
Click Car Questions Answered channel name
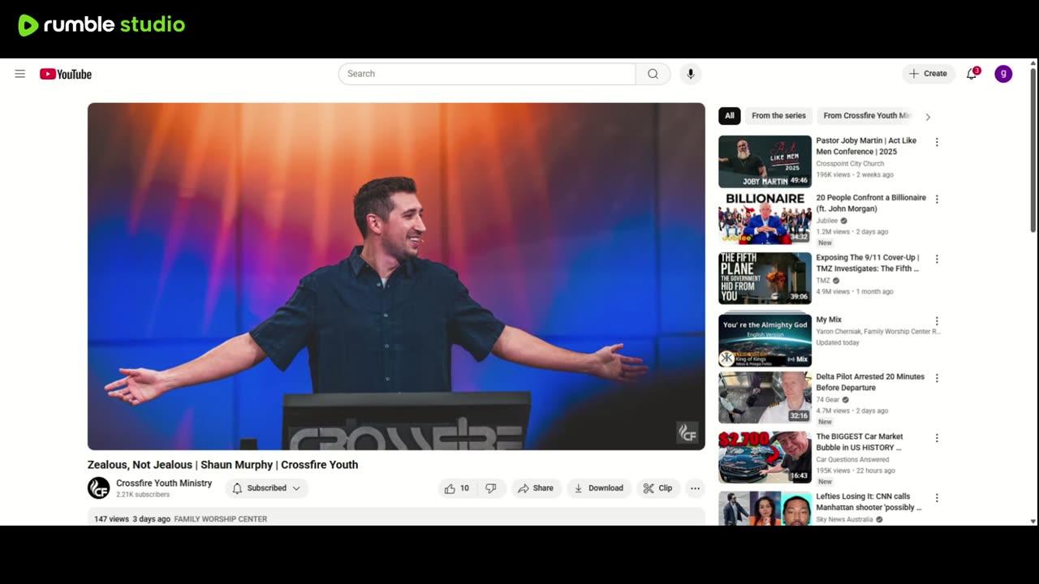click(852, 460)
